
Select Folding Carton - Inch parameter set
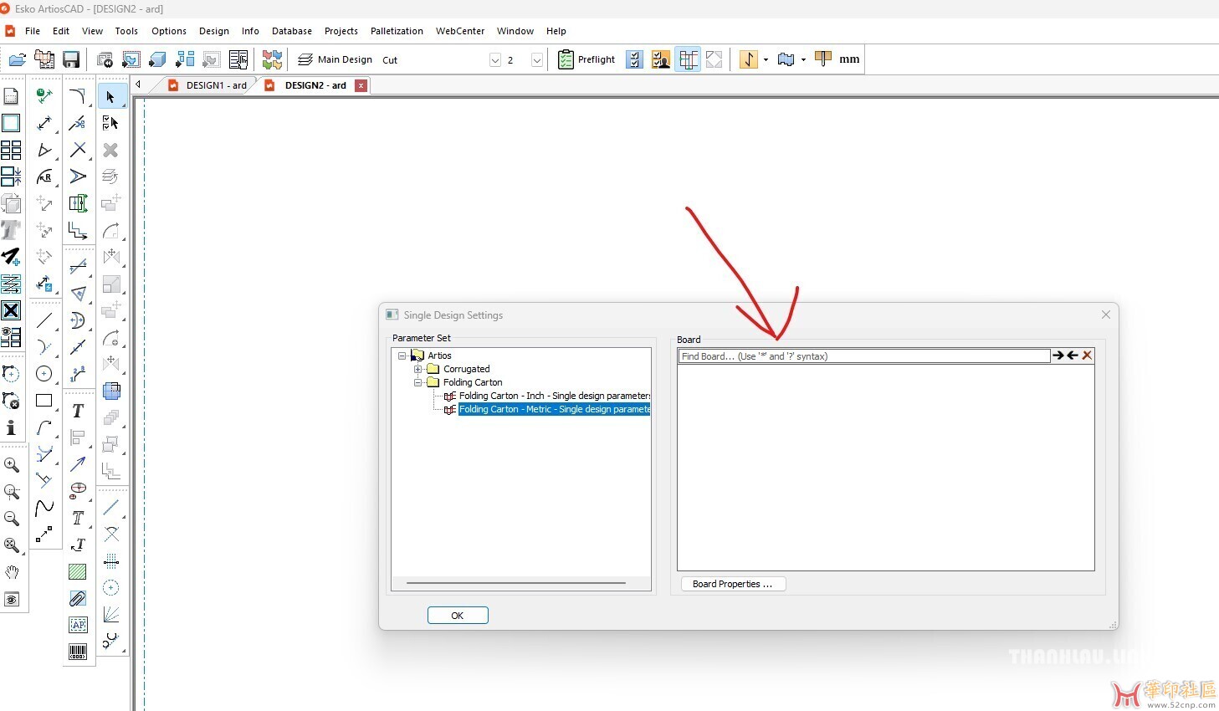point(554,396)
